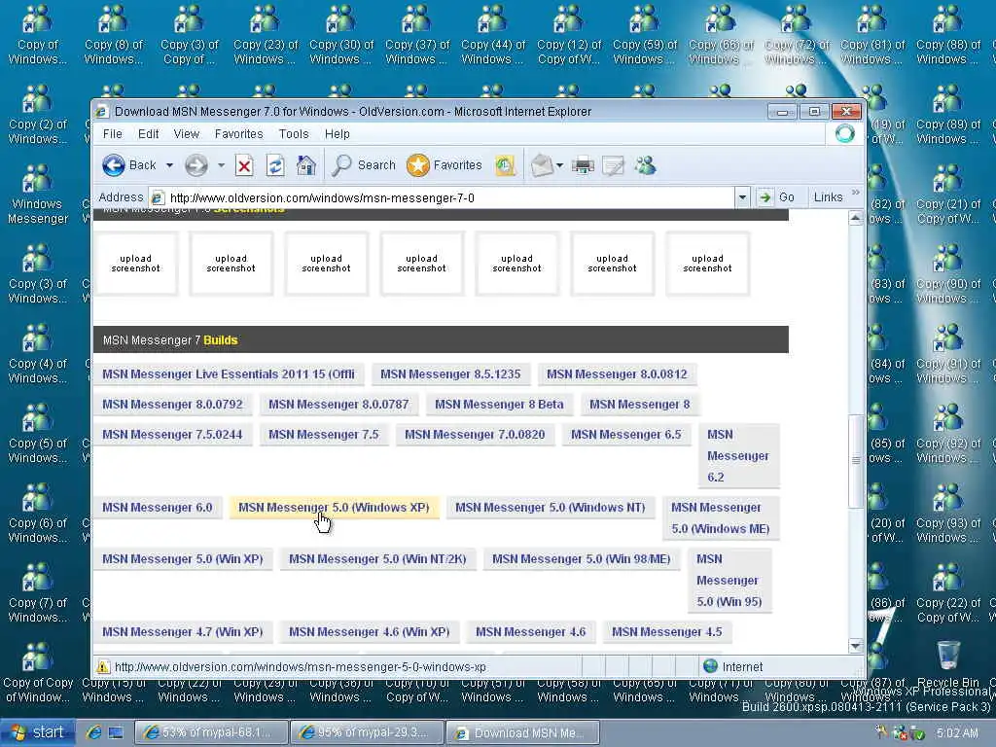This screenshot has width=996, height=747.
Task: Open MSN Messenger 6.0 link
Action: (158, 508)
